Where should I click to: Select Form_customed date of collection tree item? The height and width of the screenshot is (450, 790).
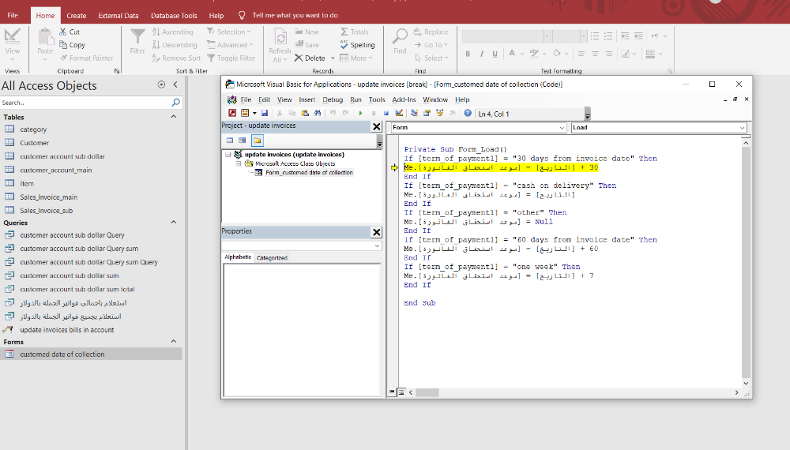(x=309, y=173)
